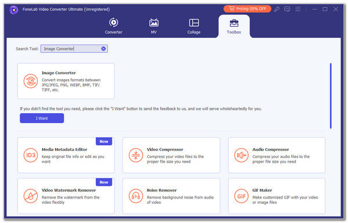Open Media Metadata Editor title text
This screenshot has width=348, height=223.
(64, 149)
